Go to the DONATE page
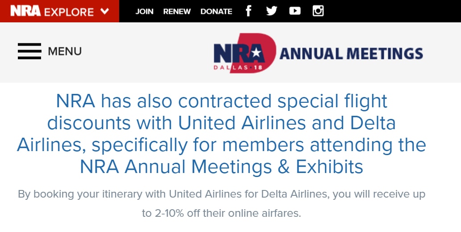This screenshot has width=461, height=232. coord(216,11)
